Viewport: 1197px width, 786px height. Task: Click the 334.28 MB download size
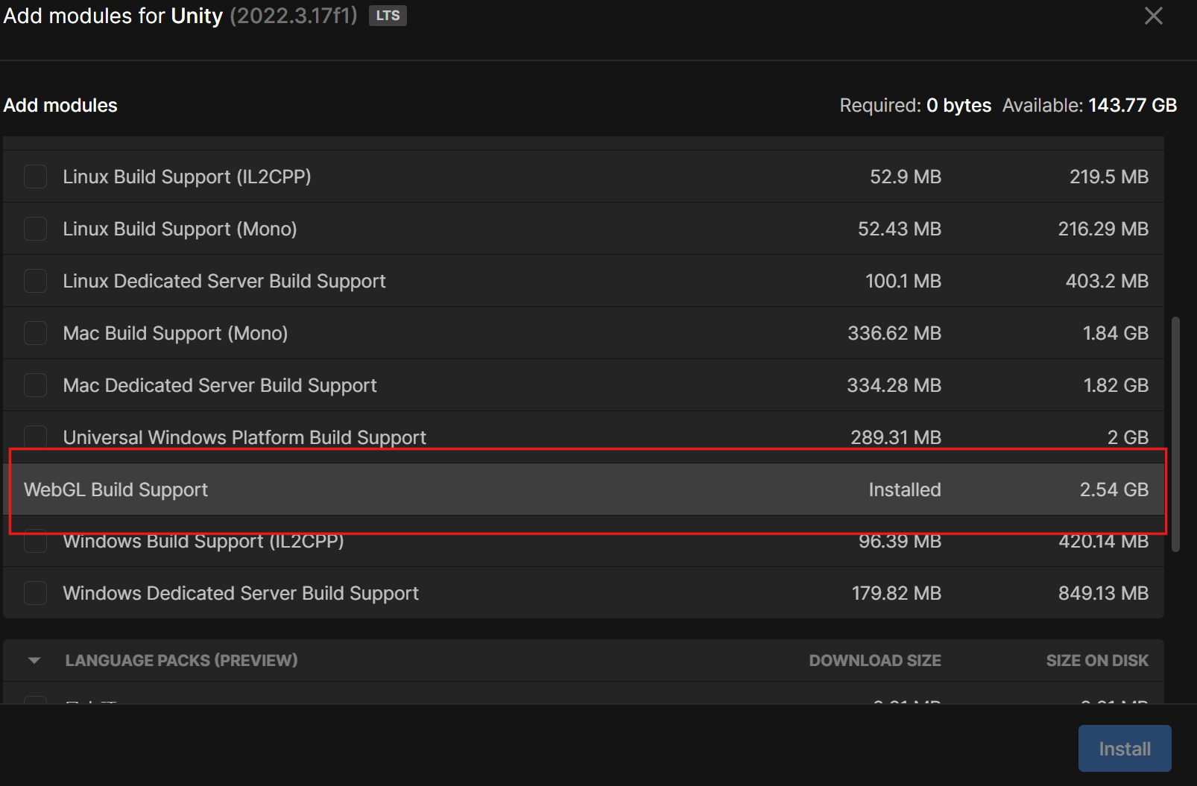coord(894,385)
